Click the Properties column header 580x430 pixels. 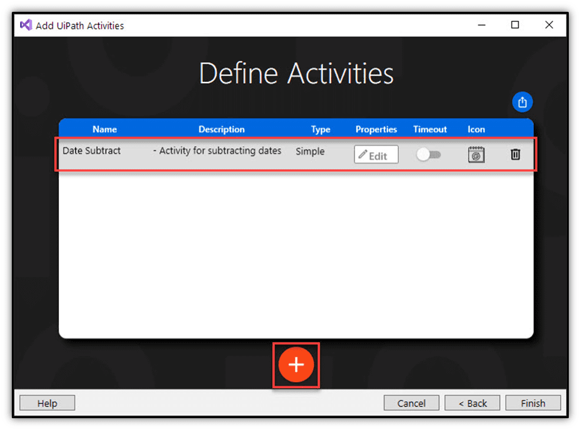376,129
